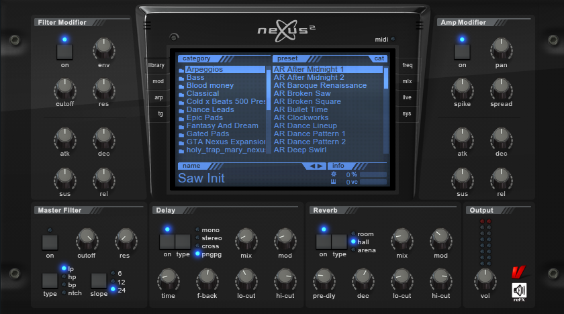This screenshot has height=314, width=564.
Task: Open the mix tab on right side
Action: [407, 81]
